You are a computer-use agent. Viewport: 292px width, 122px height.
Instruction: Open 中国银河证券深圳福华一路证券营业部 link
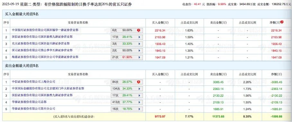coord(42,30)
